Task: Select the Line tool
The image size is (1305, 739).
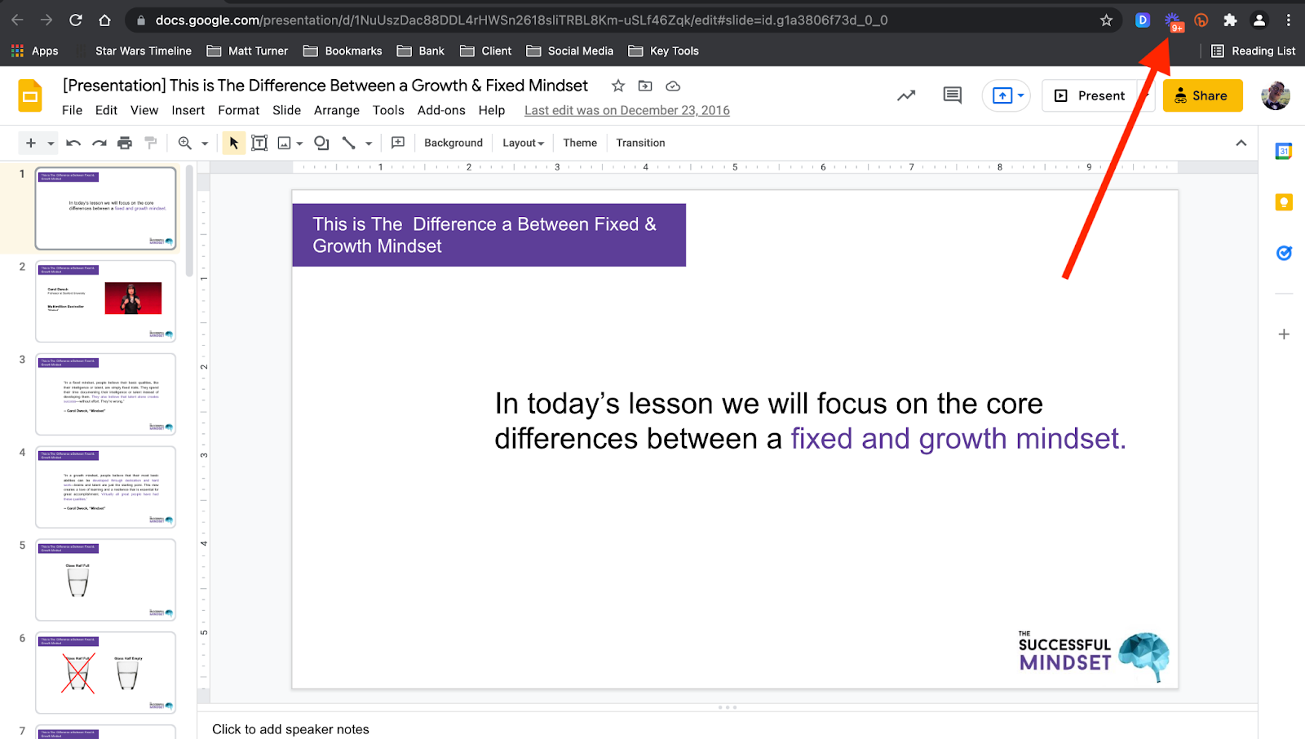Action: [x=349, y=143]
